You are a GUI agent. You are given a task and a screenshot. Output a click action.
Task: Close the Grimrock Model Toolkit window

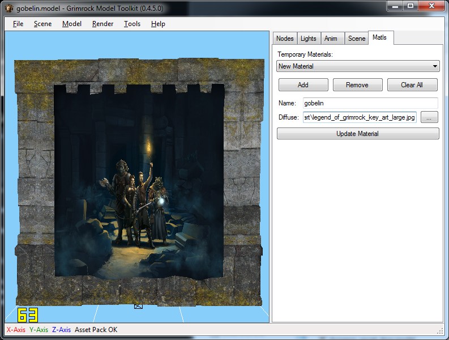(x=432, y=6)
